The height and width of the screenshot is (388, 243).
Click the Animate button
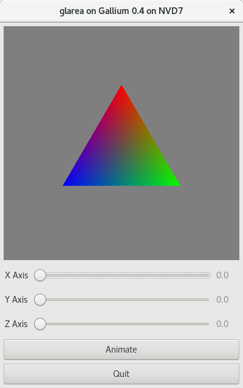point(122,350)
